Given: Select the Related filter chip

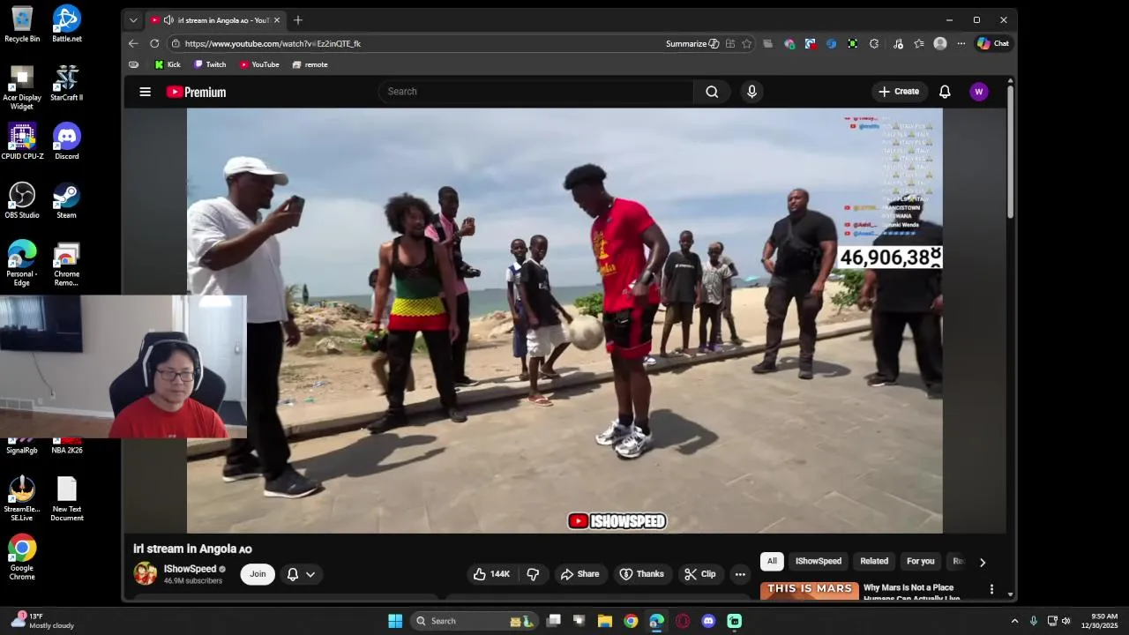Looking at the screenshot, I should (874, 561).
